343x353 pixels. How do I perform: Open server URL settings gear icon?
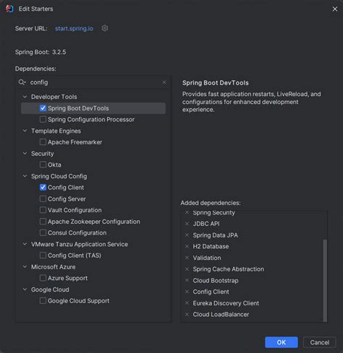pos(105,28)
